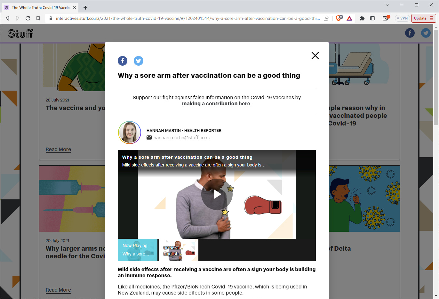Share article on Facebook from modal

coord(123,61)
